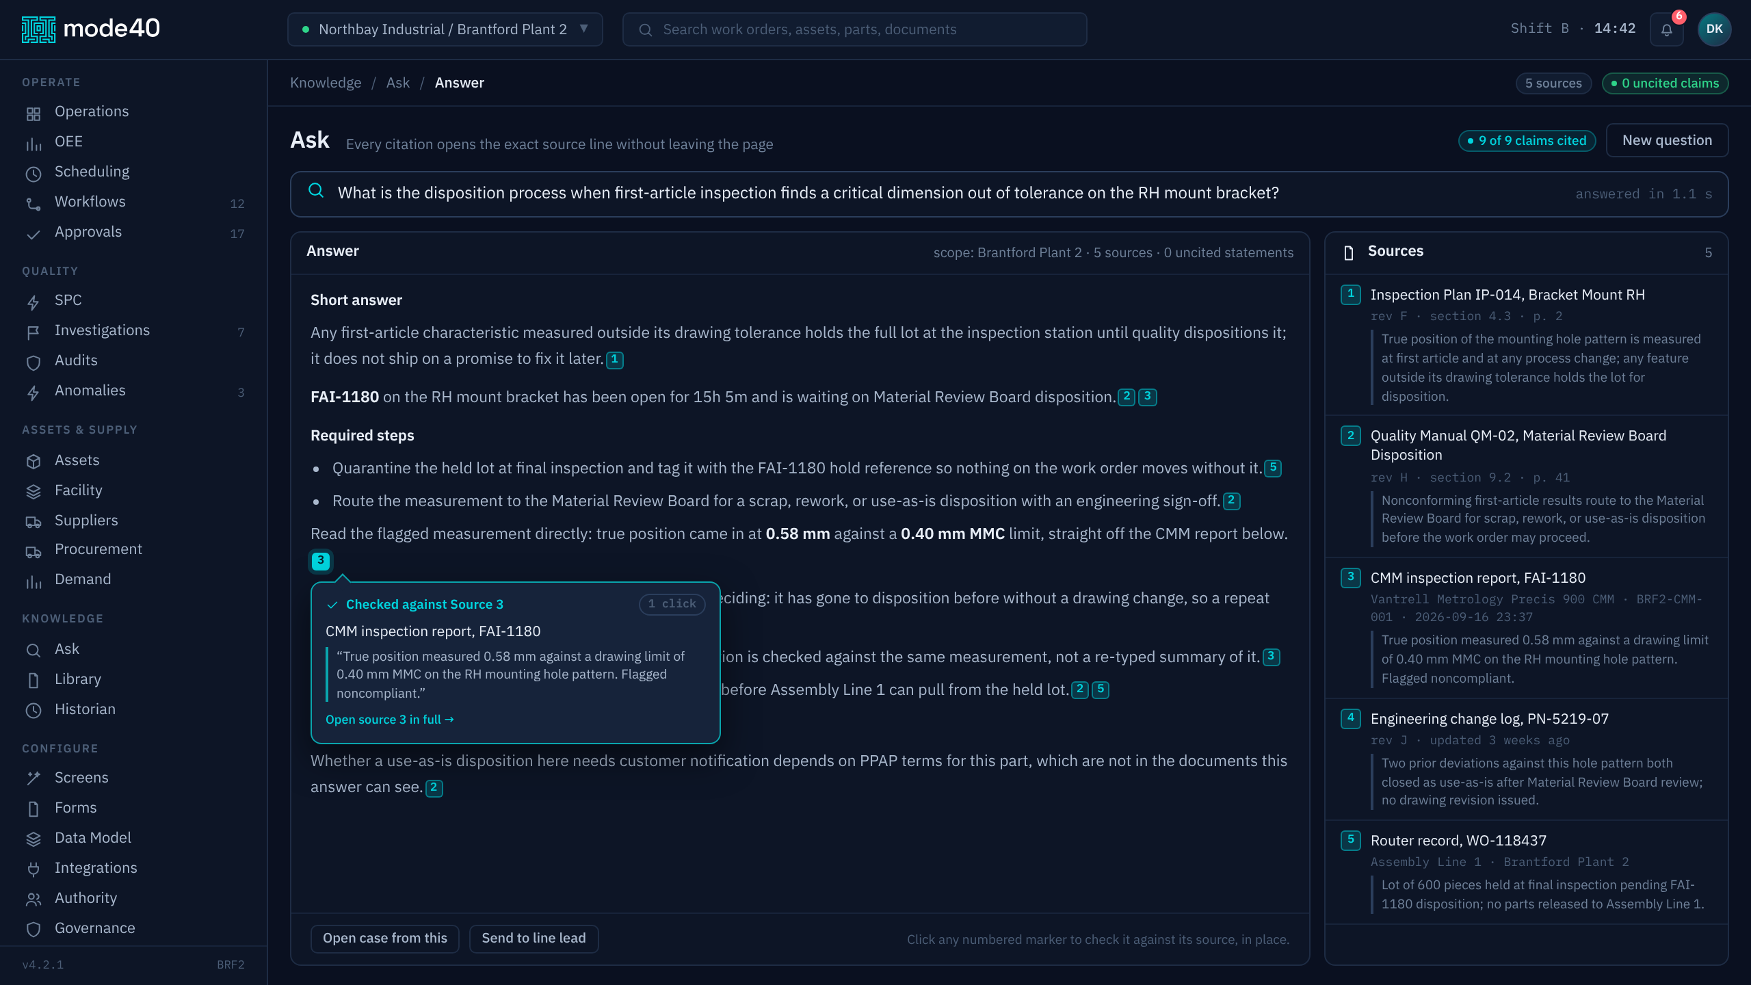Click the New question button
1751x985 pixels.
click(1667, 140)
